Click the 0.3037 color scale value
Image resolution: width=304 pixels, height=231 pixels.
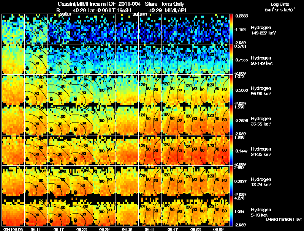tap(241, 181)
